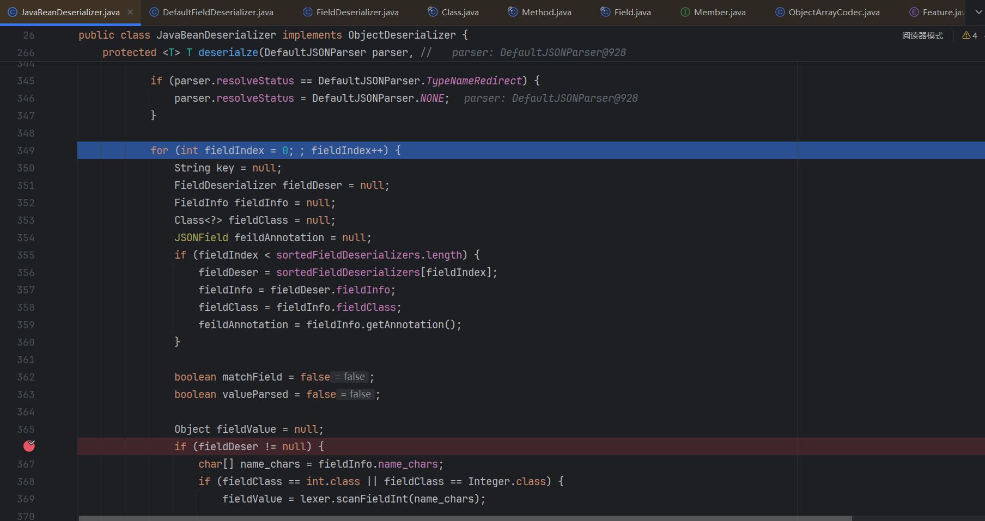985x521 pixels.
Task: Click gutter line number 349 to toggle breakpoint
Action: pos(26,151)
